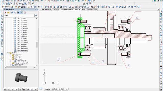Switch to the A2 layout tab
This screenshot has height=91, width=163.
pyautogui.click(x=60, y=89)
